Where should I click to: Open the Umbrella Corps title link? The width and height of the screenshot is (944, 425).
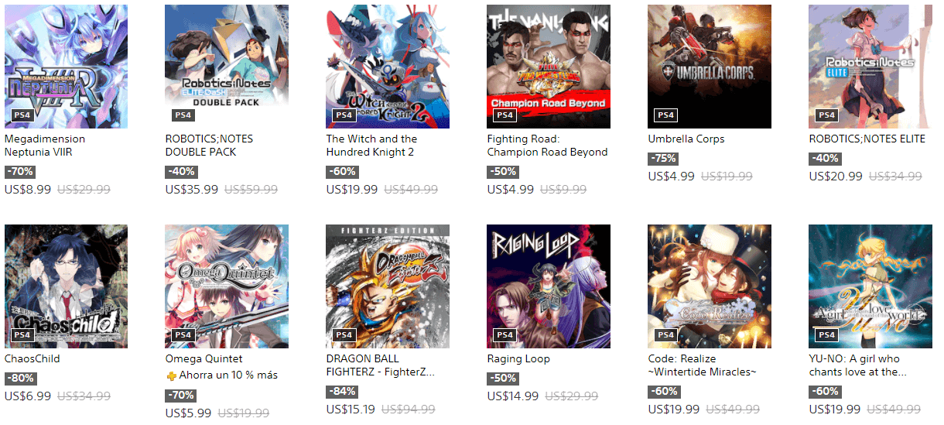[686, 139]
